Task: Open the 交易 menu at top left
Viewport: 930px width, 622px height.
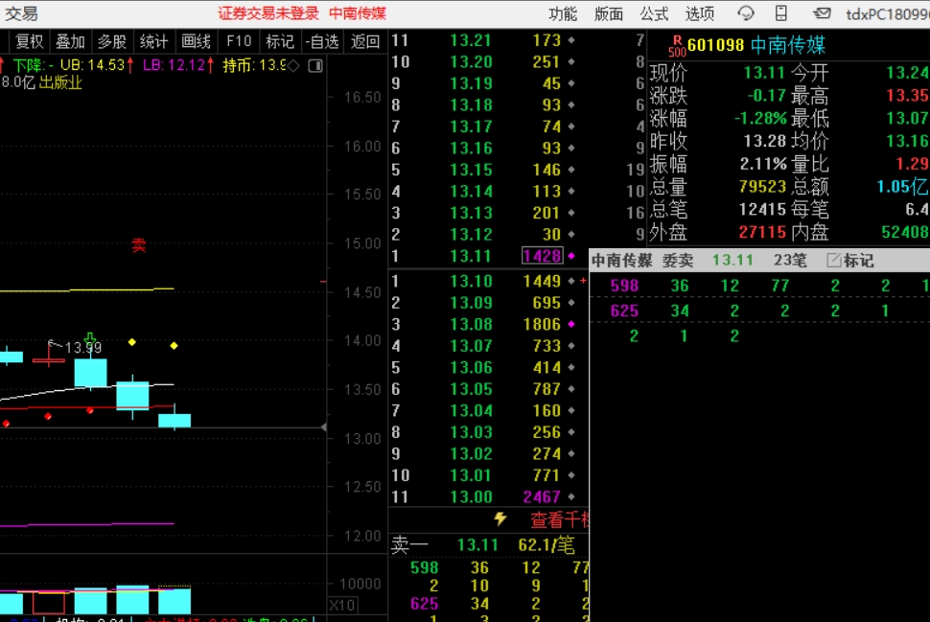Action: click(x=21, y=13)
